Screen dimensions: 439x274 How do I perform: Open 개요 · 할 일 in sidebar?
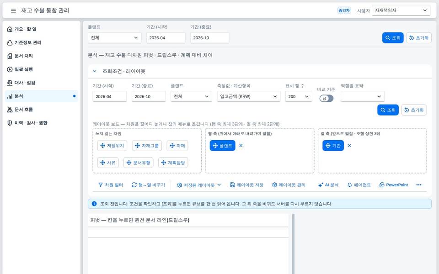[42, 29]
